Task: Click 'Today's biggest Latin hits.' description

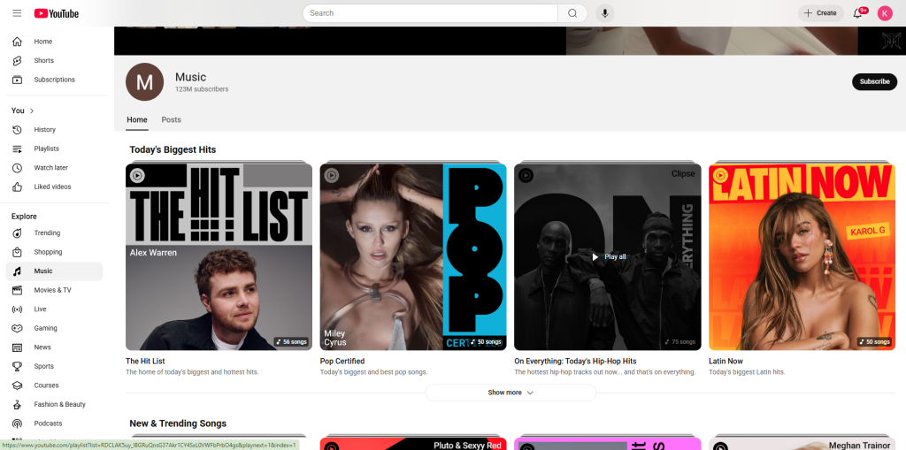Action: click(x=747, y=372)
